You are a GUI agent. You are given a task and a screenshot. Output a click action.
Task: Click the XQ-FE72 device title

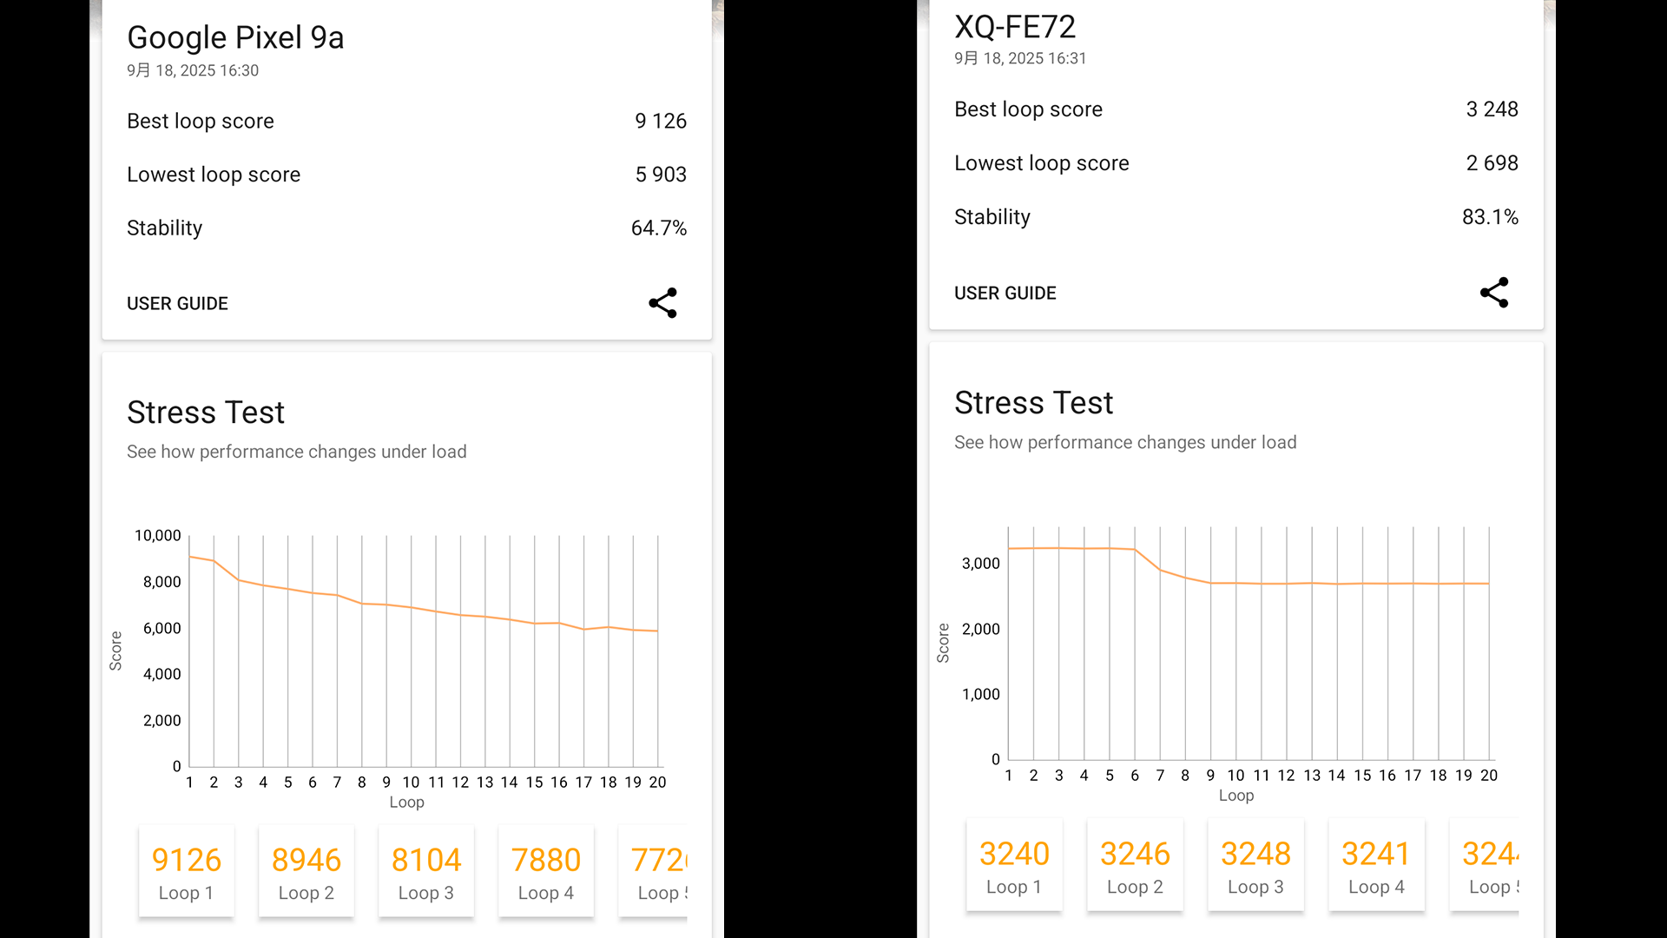[1015, 27]
